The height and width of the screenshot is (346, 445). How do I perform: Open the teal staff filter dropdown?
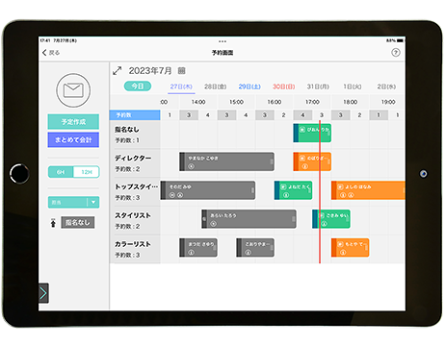pos(73,202)
